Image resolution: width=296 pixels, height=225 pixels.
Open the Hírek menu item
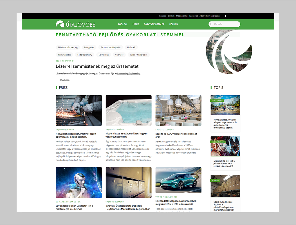[x=136, y=24]
